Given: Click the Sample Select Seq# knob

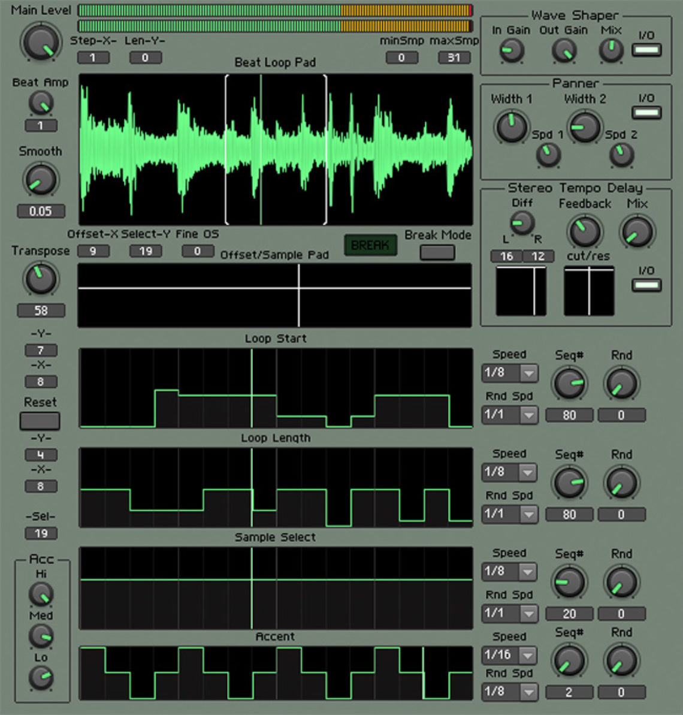Looking at the screenshot, I should [x=569, y=582].
